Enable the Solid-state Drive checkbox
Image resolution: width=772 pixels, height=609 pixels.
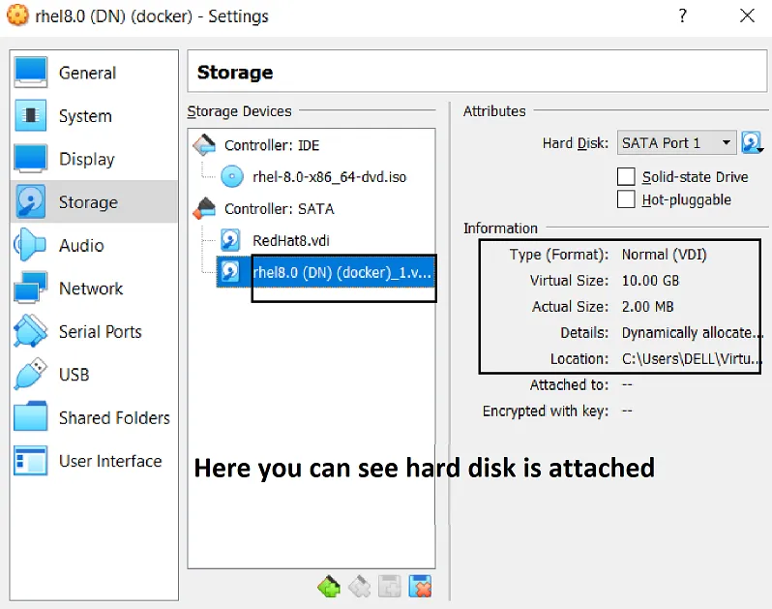click(626, 176)
